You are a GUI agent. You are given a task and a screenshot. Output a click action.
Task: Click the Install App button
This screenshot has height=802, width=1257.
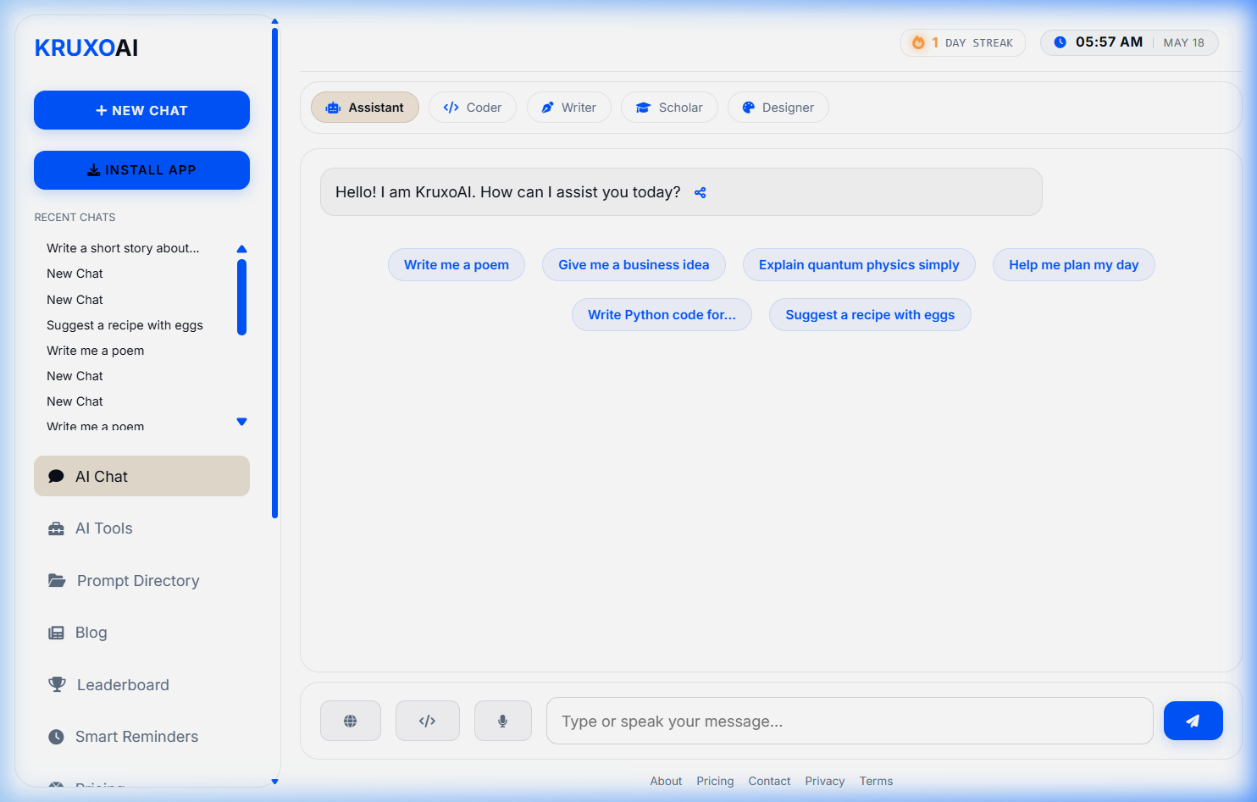point(141,170)
